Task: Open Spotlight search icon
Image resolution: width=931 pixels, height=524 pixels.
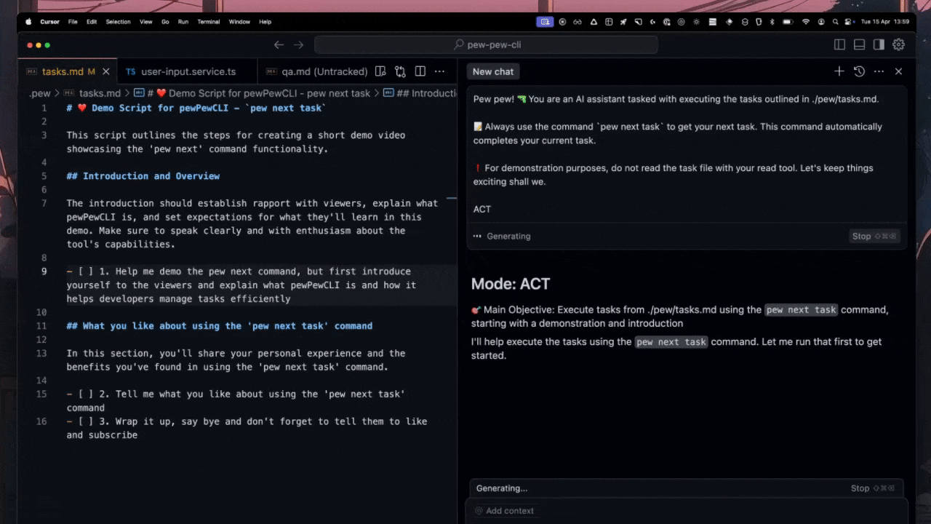Action: click(x=836, y=22)
